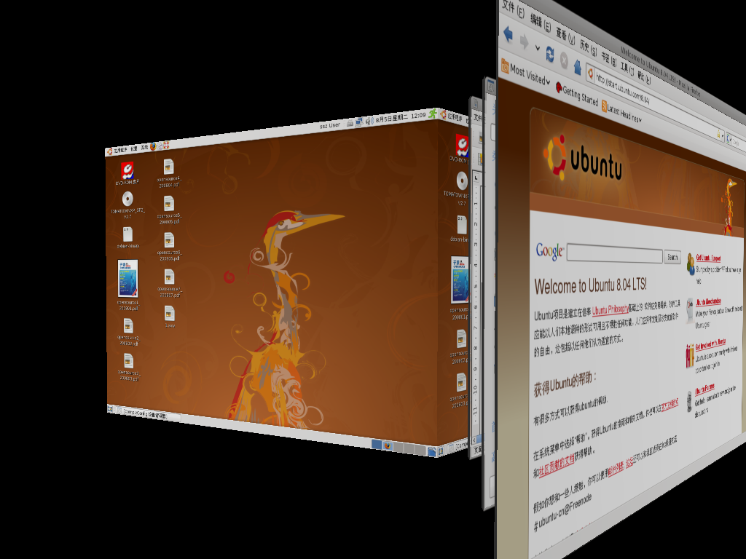The height and width of the screenshot is (559, 746).
Task: Click the ssz User switcher in panel
Action: [x=330, y=125]
